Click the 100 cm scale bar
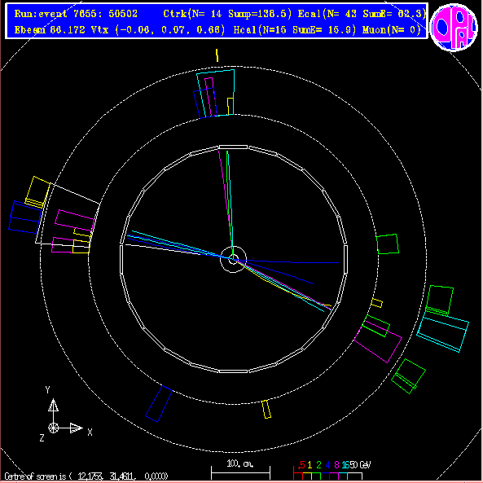The image size is (483, 483). pos(240,472)
